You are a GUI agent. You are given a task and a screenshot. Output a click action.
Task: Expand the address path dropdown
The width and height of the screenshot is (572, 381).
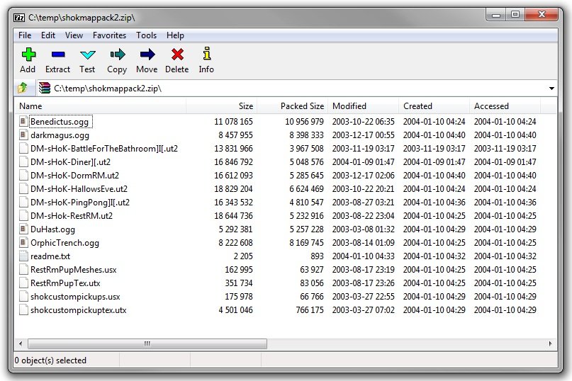[x=551, y=89]
